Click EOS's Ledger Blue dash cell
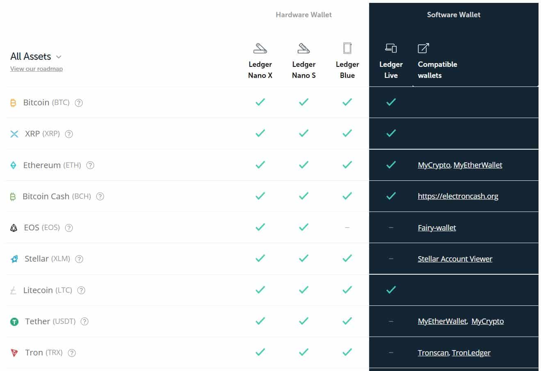The image size is (541, 371). 347,228
